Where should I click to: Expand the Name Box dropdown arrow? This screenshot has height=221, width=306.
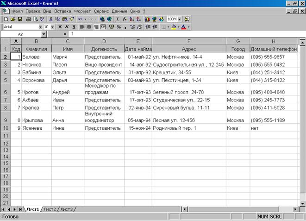point(44,34)
